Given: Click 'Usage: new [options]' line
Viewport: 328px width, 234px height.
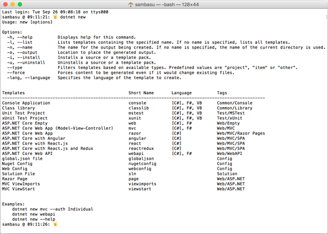Looking at the screenshot, I should tap(27, 22).
